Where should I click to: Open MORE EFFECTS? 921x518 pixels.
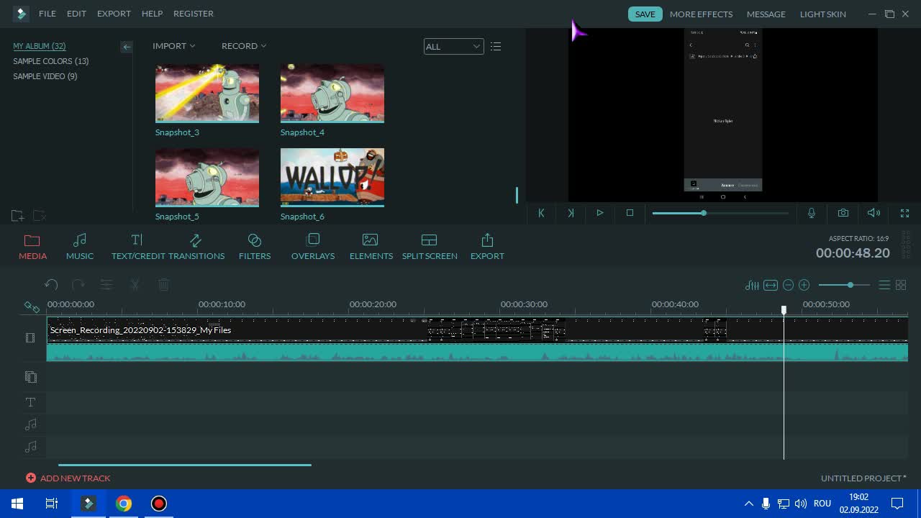[x=701, y=14]
